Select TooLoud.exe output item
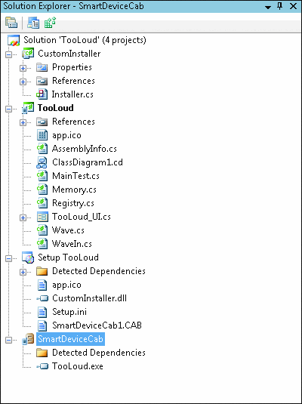 tap(78, 366)
